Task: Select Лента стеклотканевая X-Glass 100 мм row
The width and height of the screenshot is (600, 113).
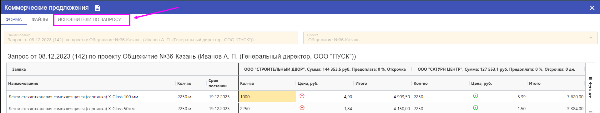Action: pyautogui.click(x=122, y=97)
